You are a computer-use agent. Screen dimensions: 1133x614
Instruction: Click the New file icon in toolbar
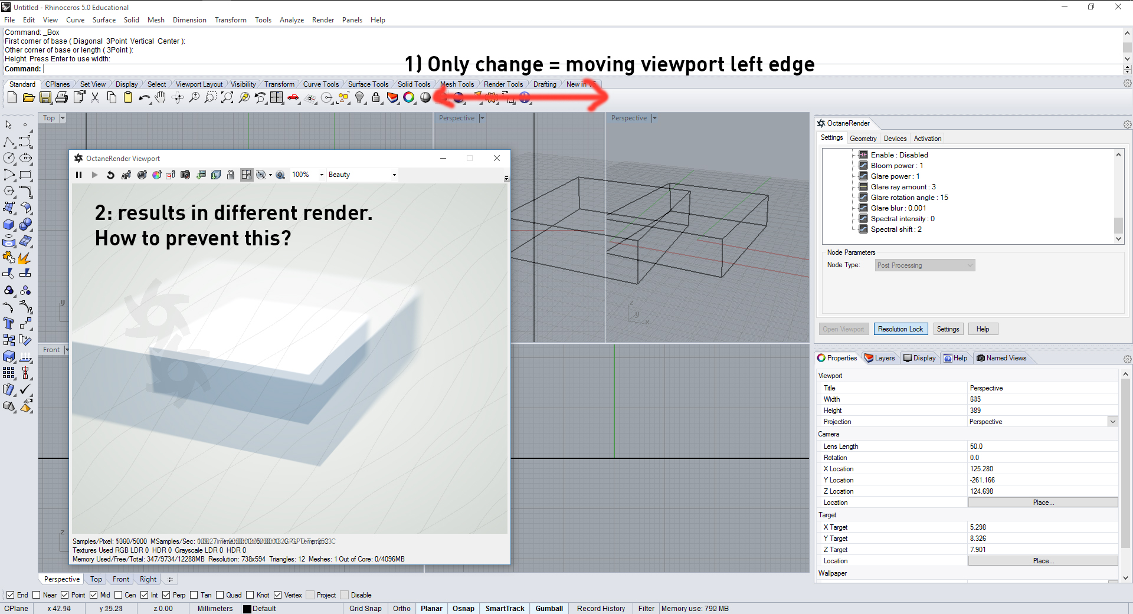pyautogui.click(x=12, y=98)
